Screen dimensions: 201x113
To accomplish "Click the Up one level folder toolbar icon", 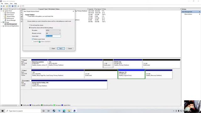I will [7, 6].
